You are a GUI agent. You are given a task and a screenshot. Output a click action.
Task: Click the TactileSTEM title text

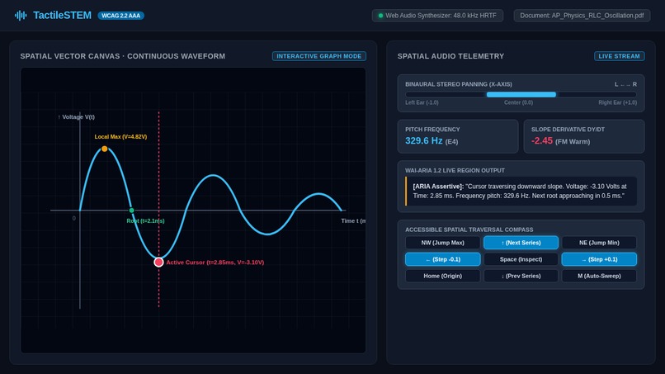pos(63,16)
